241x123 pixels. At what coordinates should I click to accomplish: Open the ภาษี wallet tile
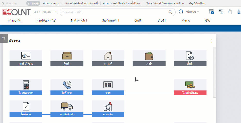(x=149, y=58)
